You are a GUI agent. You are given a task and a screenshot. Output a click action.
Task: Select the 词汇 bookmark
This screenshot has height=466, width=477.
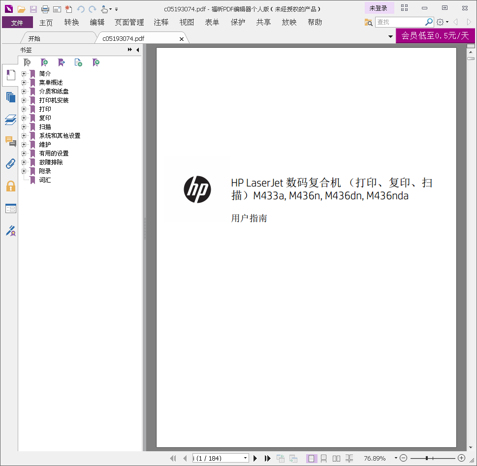45,180
